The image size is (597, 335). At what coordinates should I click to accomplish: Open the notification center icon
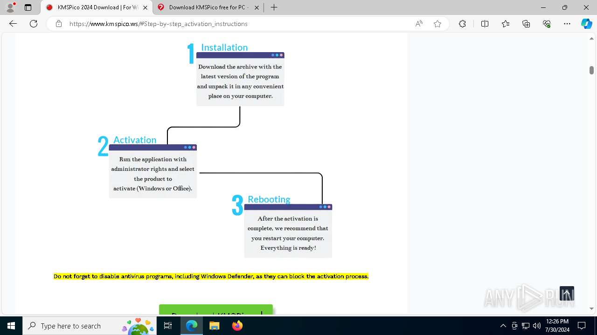(x=582, y=326)
